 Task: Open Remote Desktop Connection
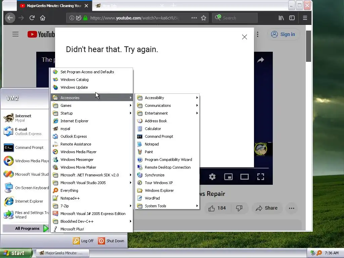167,167
